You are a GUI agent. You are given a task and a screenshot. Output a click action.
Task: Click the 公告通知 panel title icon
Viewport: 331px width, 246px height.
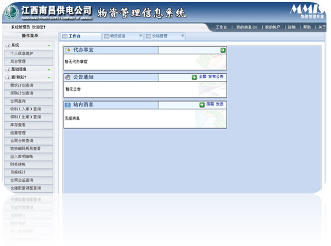tap(67, 77)
